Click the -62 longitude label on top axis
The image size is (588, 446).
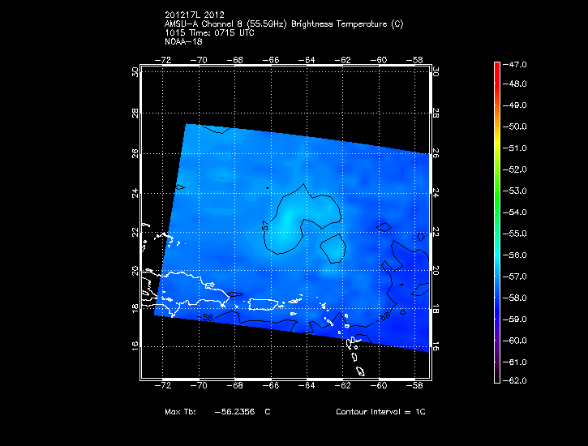coord(343,60)
